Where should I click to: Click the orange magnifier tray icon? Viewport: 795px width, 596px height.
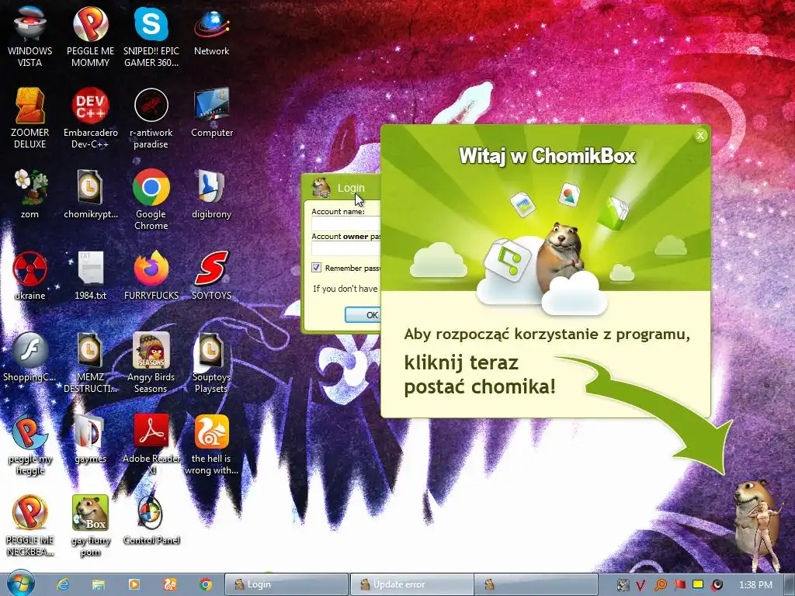[660, 585]
